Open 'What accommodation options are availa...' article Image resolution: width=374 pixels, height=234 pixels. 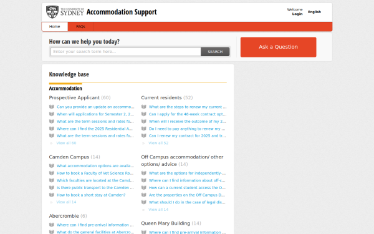click(95, 166)
